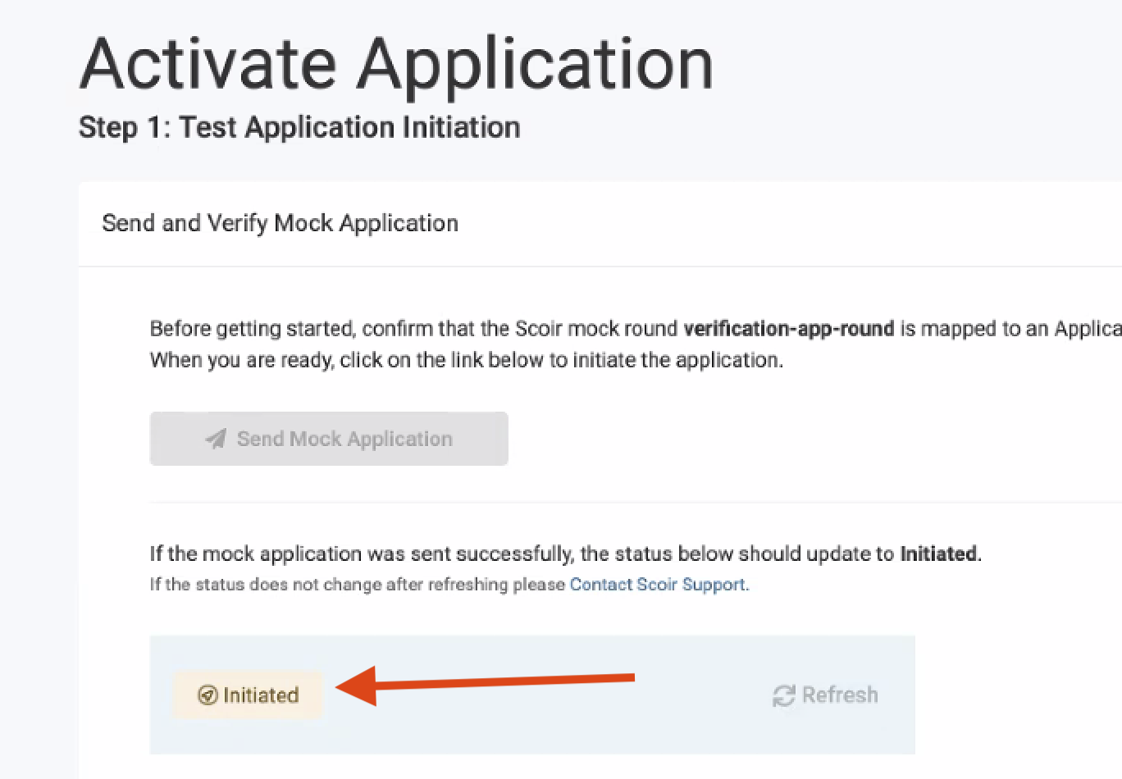The height and width of the screenshot is (779, 1122).
Task: Click the horizontal divider below Send button
Action: pyautogui.click(x=636, y=503)
